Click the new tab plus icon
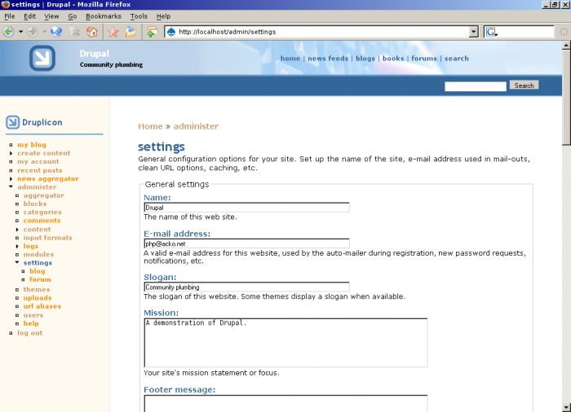This screenshot has height=412, width=571. point(152,32)
